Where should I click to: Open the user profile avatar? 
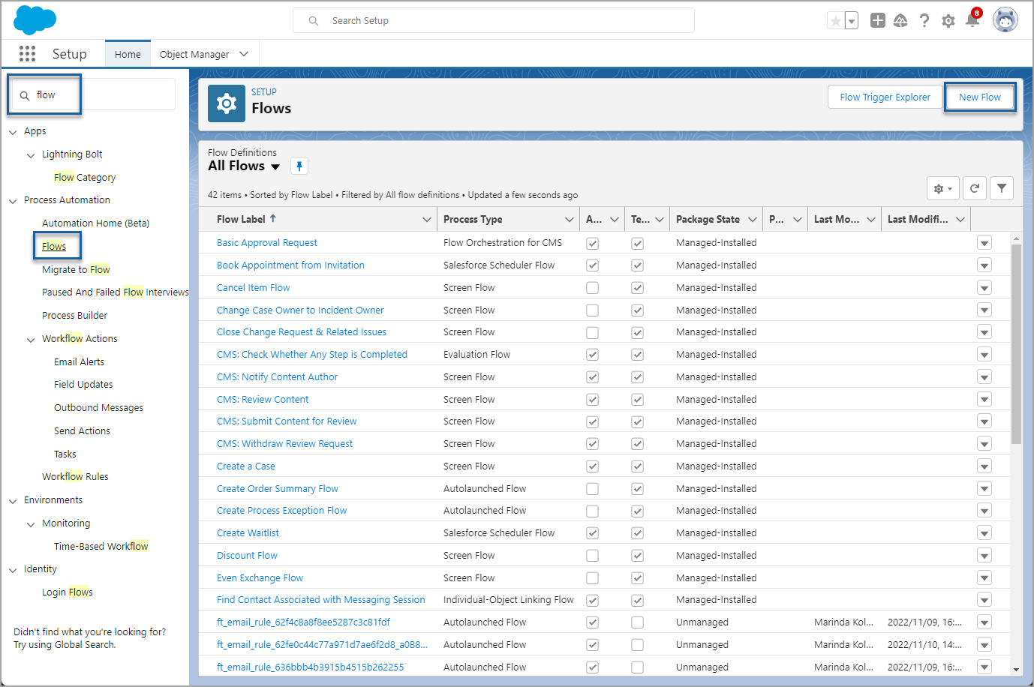[x=1005, y=20]
